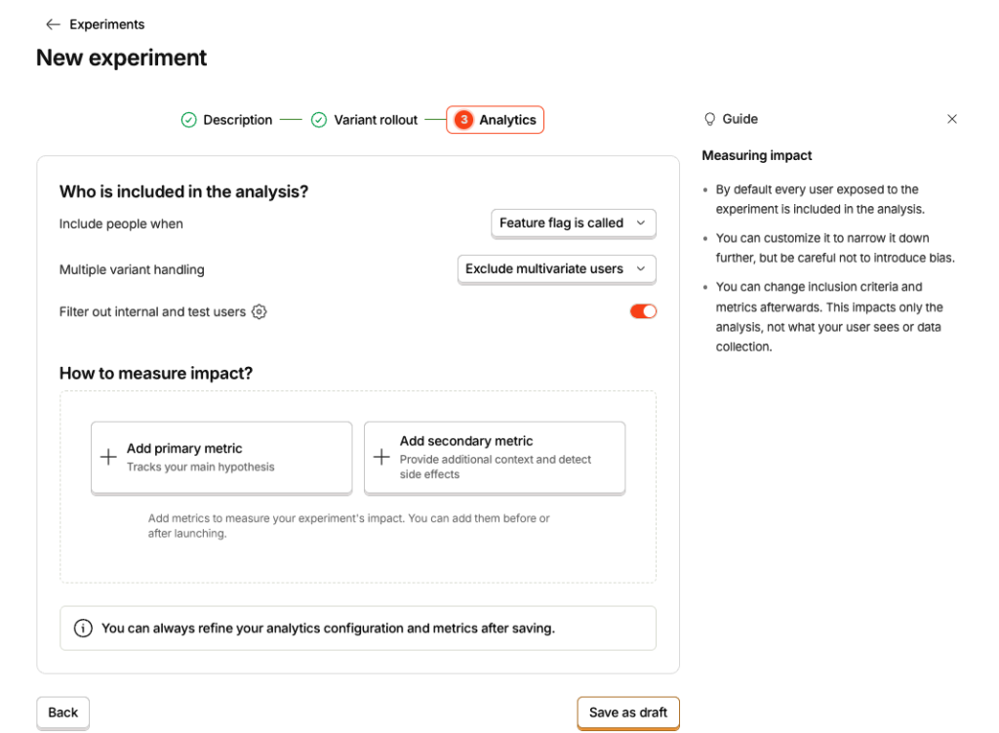
Task: Go to the Description step
Action: [226, 120]
